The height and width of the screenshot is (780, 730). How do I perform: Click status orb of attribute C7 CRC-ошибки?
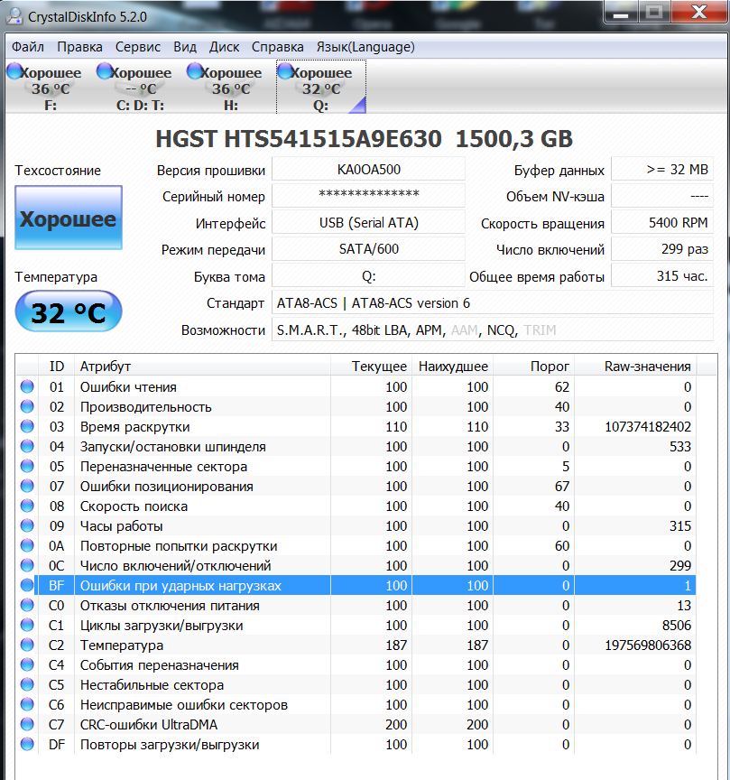(x=27, y=725)
